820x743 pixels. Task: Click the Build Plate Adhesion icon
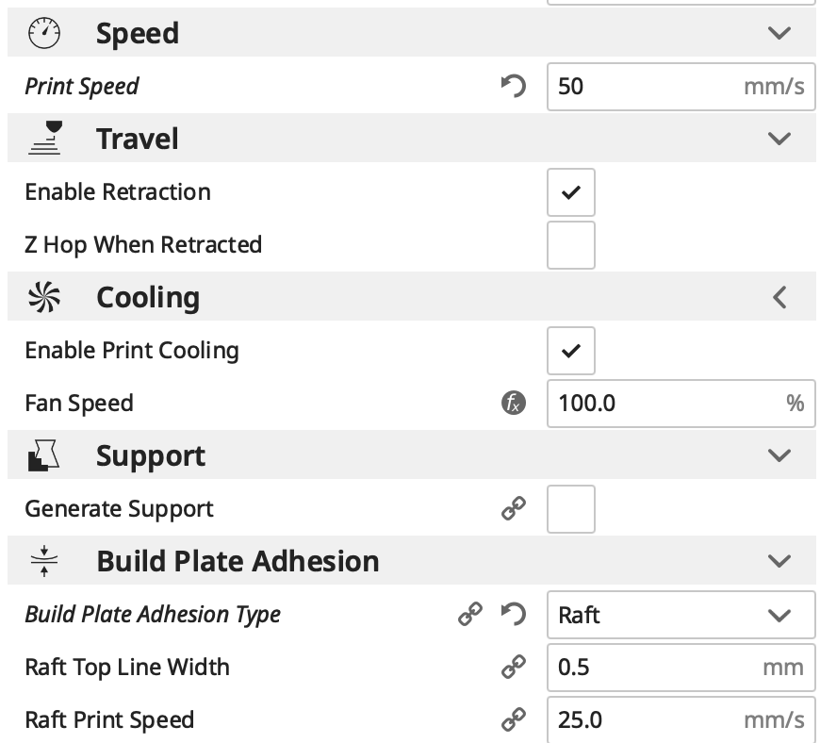(44, 561)
